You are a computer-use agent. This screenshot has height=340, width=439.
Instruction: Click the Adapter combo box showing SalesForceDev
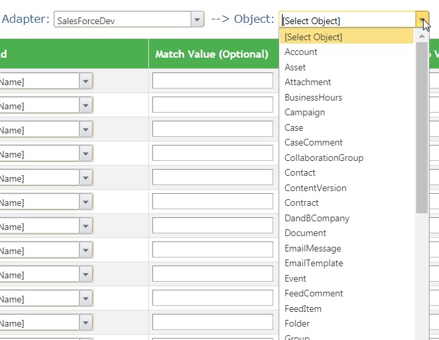tap(129, 19)
